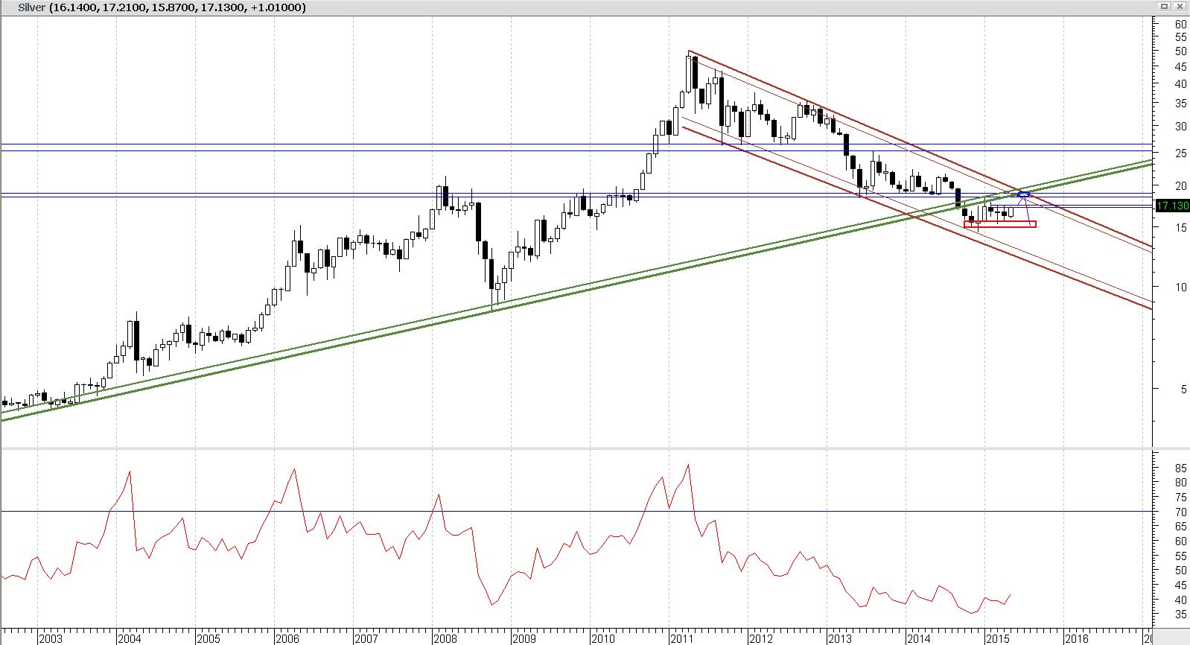The width and height of the screenshot is (1190, 645).
Task: Click the 70 level on indicator scale
Action: (1180, 512)
